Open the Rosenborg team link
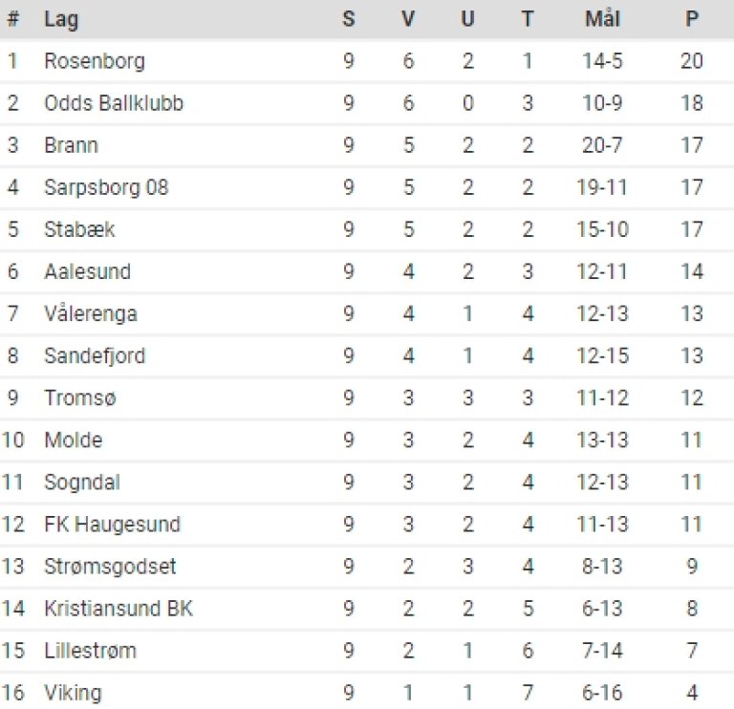The height and width of the screenshot is (709, 734). 94,61
